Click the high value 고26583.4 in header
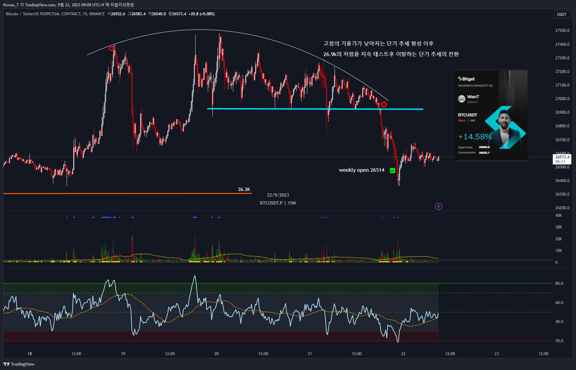Viewport: 576px width, 370px height. click(137, 14)
